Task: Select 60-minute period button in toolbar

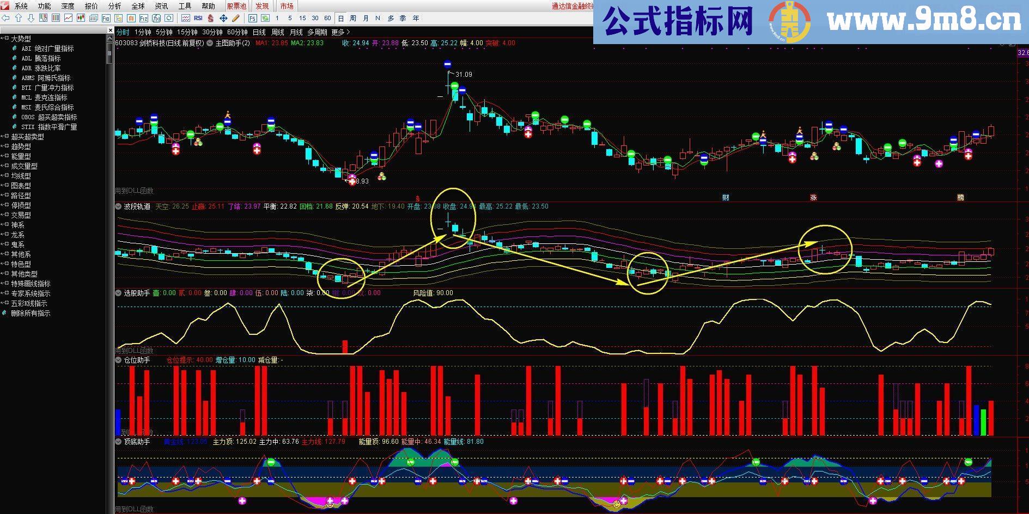Action: (327, 18)
